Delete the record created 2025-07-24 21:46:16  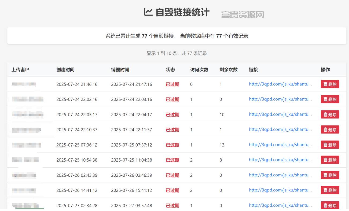click(x=330, y=84)
